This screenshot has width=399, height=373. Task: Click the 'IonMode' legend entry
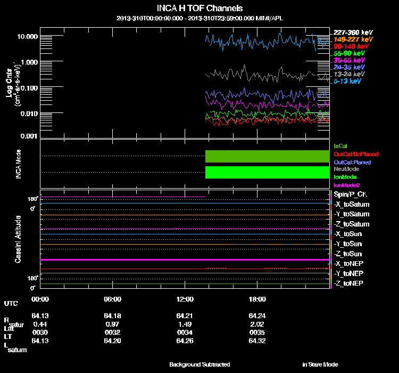pos(345,177)
